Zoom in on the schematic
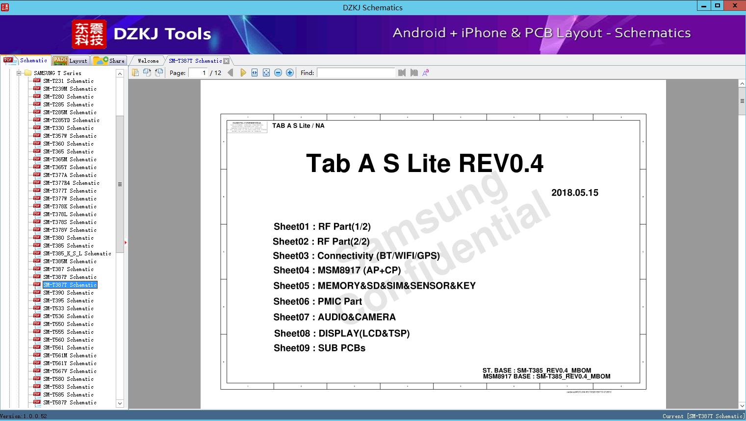Image resolution: width=746 pixels, height=421 pixels. point(290,73)
